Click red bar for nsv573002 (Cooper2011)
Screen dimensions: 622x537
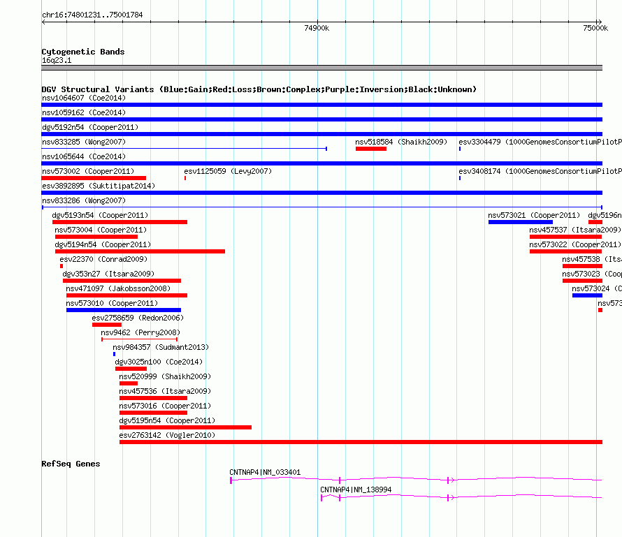click(x=94, y=178)
